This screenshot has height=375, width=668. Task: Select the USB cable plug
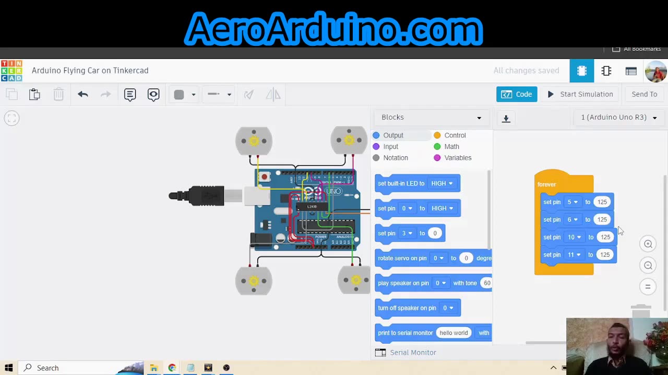197,196
